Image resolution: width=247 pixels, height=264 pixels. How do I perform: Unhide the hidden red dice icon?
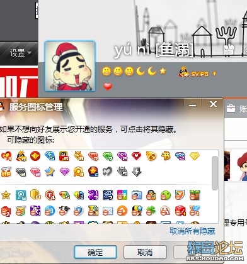coord(180,211)
